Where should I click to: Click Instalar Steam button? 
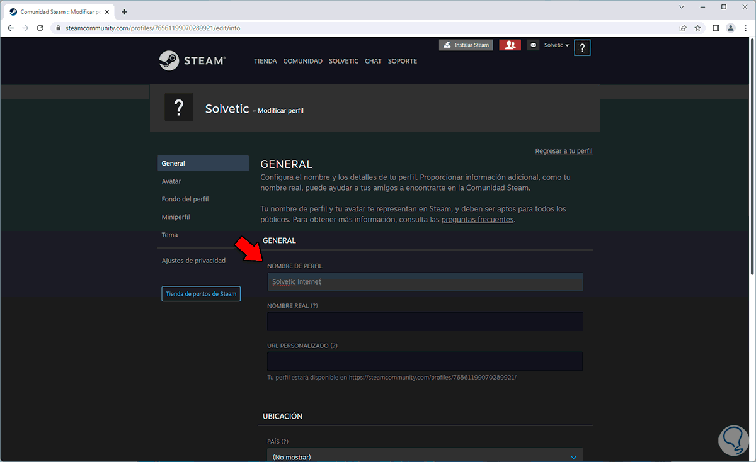point(466,45)
